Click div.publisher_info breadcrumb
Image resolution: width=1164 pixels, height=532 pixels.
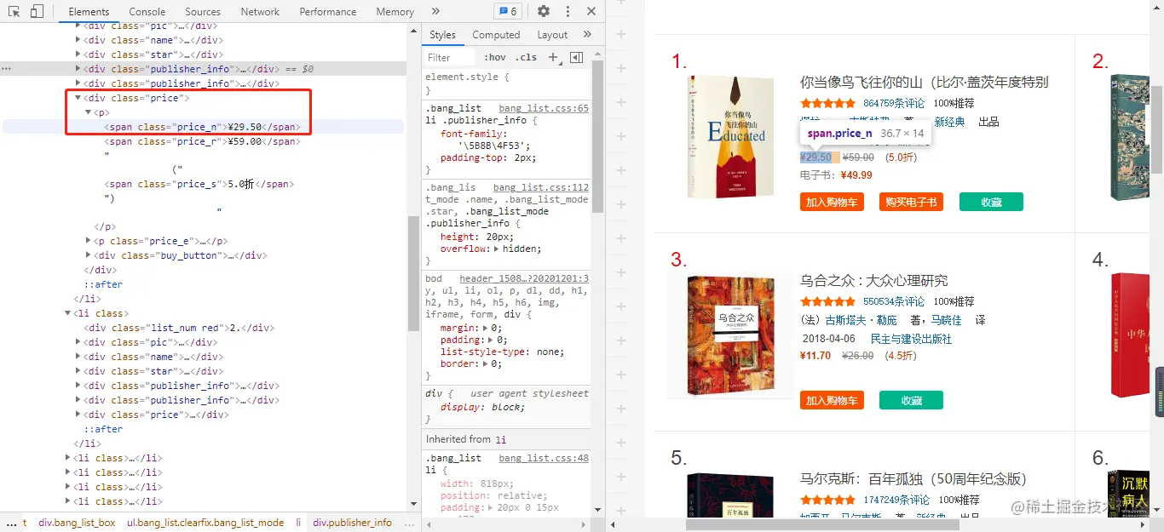click(x=352, y=523)
